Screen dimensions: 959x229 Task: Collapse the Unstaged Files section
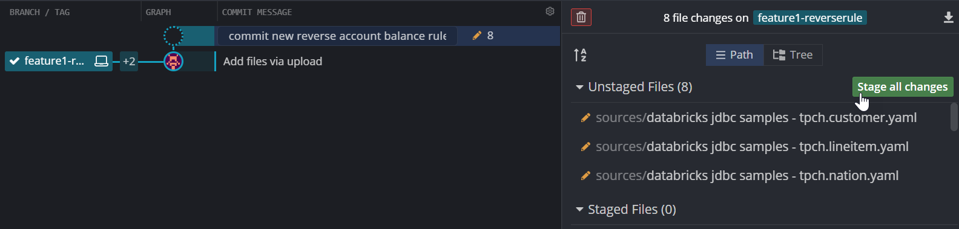pos(579,87)
